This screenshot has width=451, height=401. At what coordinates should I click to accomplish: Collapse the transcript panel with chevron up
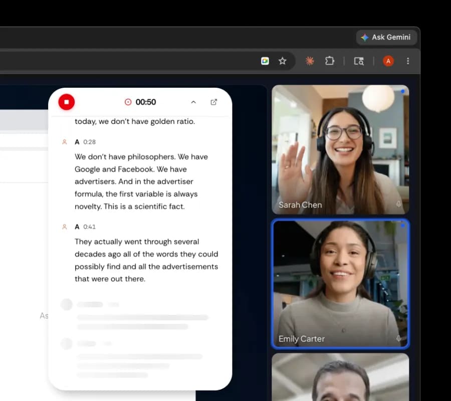click(193, 102)
